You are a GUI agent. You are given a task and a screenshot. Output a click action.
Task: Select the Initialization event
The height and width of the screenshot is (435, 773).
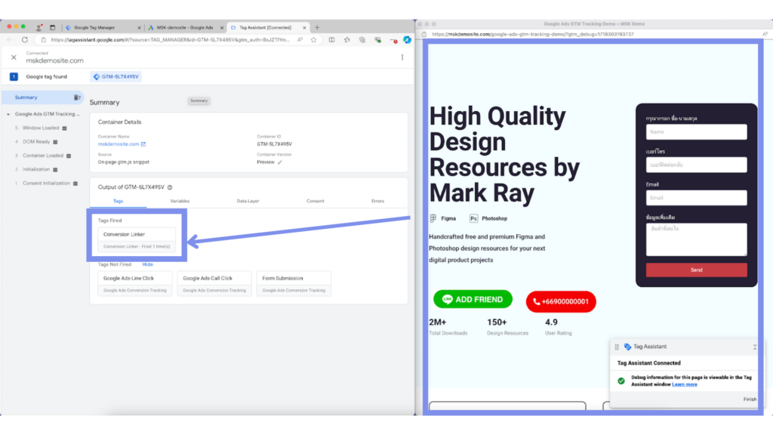[36, 170]
